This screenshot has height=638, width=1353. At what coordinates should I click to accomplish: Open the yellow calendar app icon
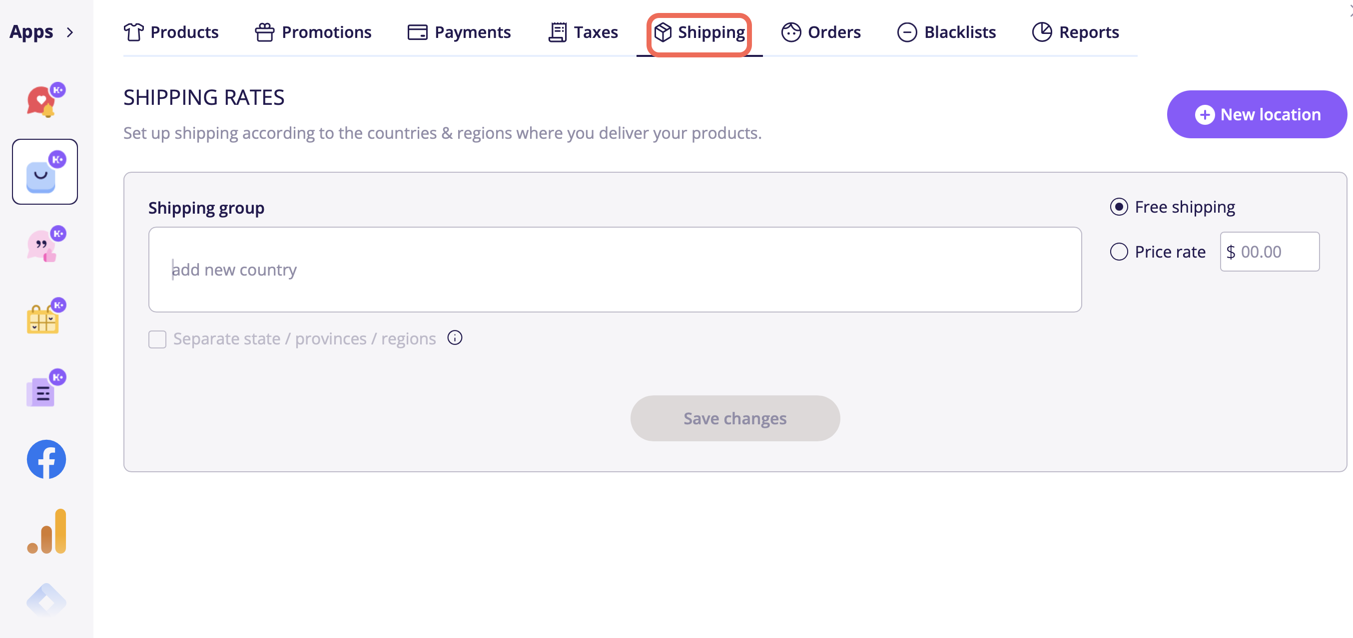(x=45, y=316)
